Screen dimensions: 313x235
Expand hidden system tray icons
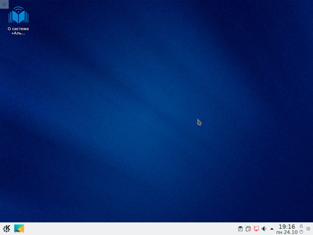click(x=272, y=229)
